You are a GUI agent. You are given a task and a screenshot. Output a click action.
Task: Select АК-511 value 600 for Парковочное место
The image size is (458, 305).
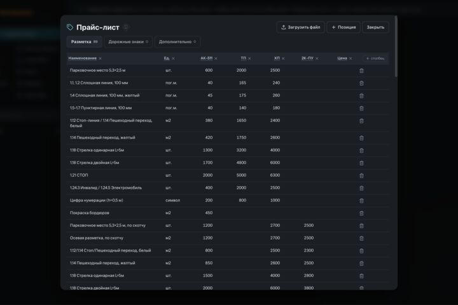pos(209,71)
